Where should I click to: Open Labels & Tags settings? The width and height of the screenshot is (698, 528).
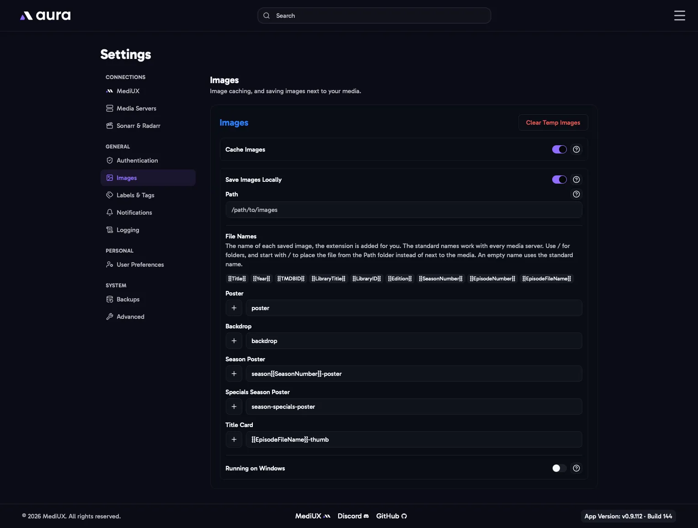click(x=148, y=195)
